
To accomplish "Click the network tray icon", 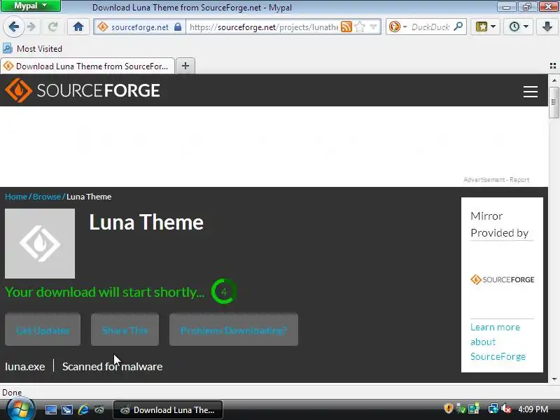I will pyautogui.click(x=493, y=408).
